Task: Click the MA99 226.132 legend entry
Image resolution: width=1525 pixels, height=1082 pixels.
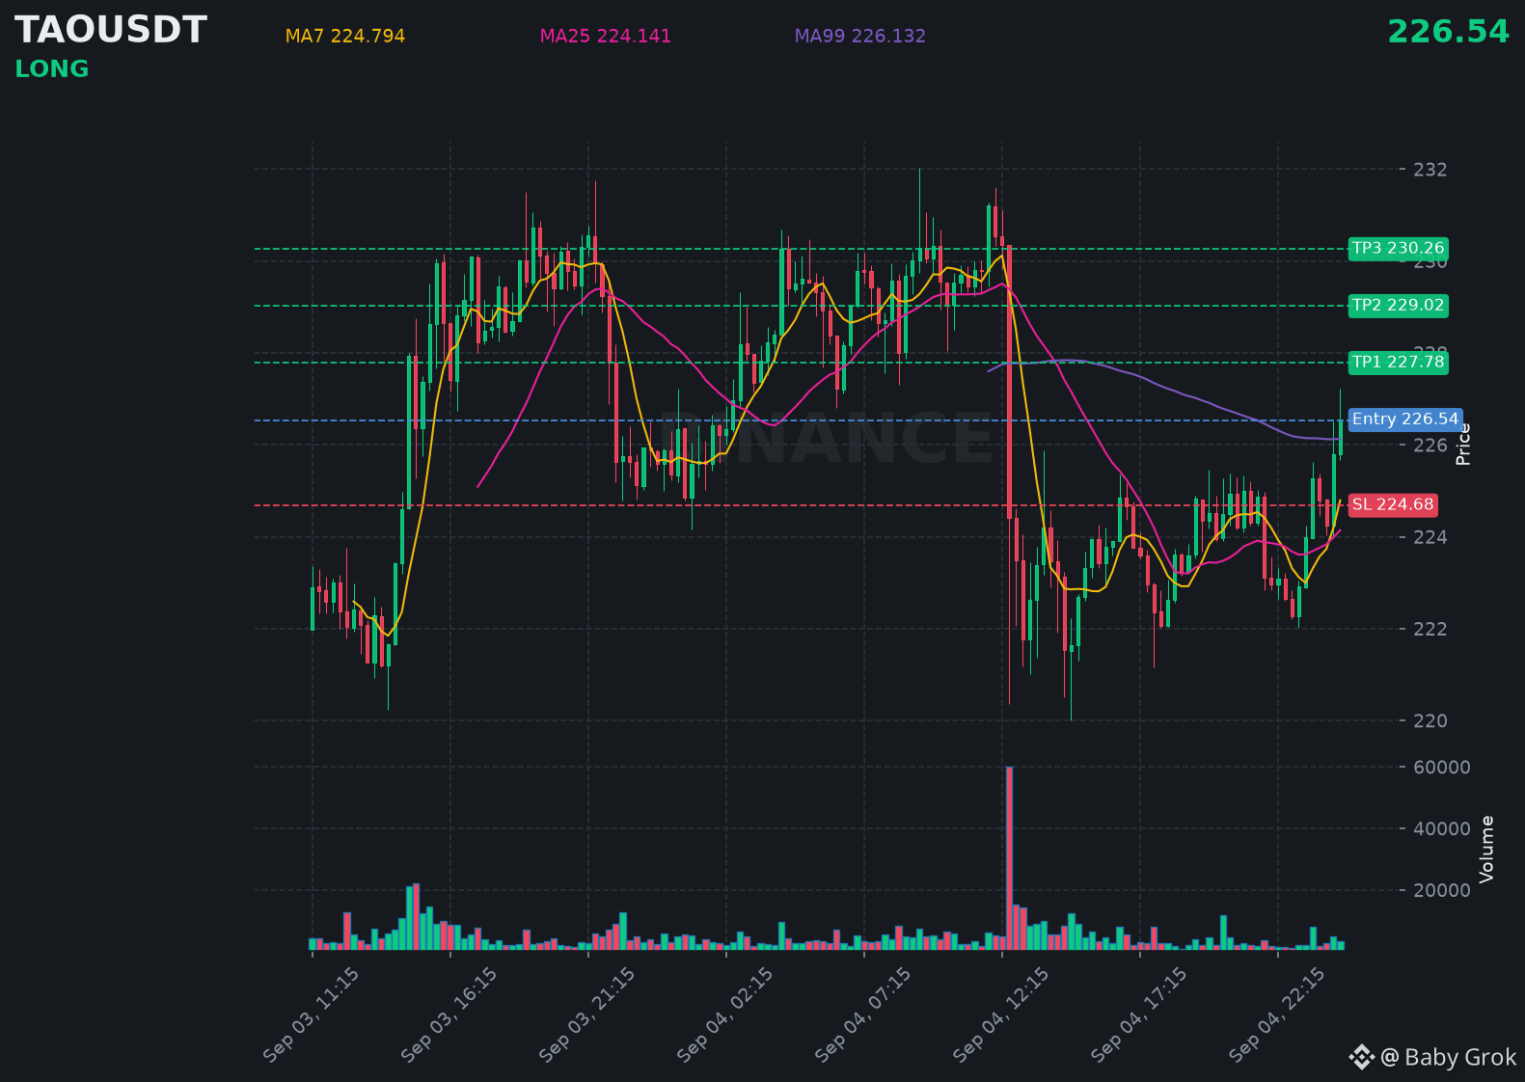Action: point(860,37)
